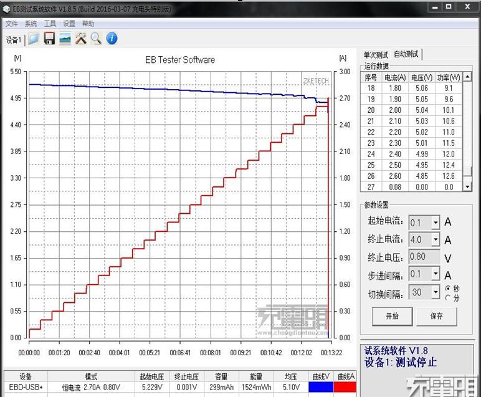Image resolution: width=481 pixels, height=397 pixels.
Task: Click the blue 曲线V color swatch
Action: pos(321,387)
